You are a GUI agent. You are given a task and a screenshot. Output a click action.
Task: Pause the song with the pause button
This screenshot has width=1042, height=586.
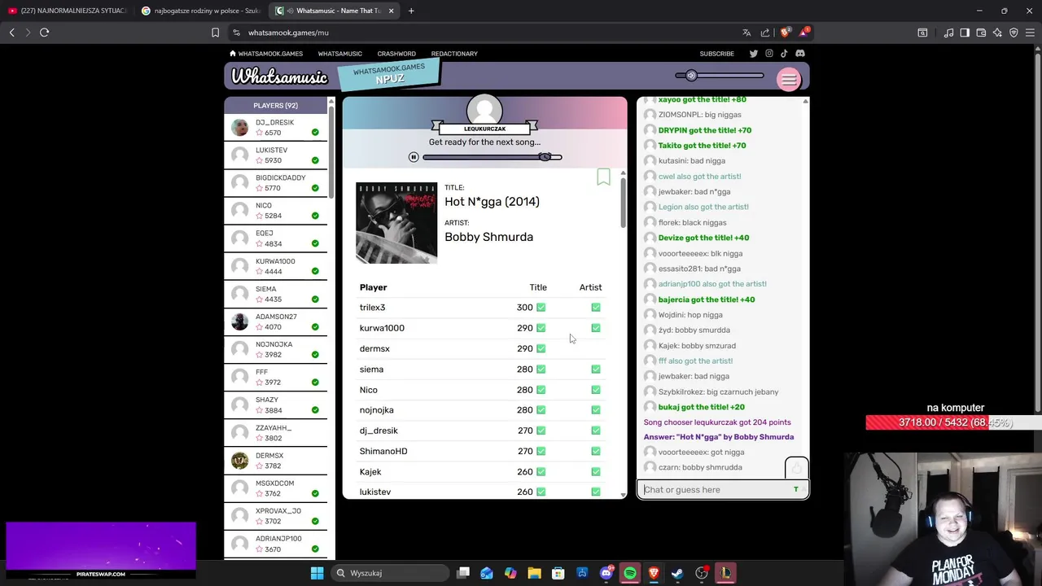[x=414, y=157]
